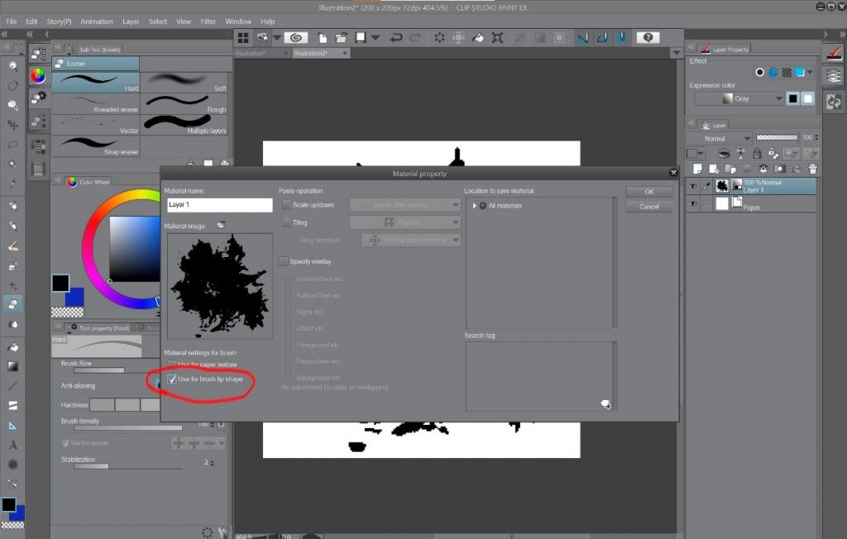
Task: Select the Text tool (A)
Action: [13, 445]
